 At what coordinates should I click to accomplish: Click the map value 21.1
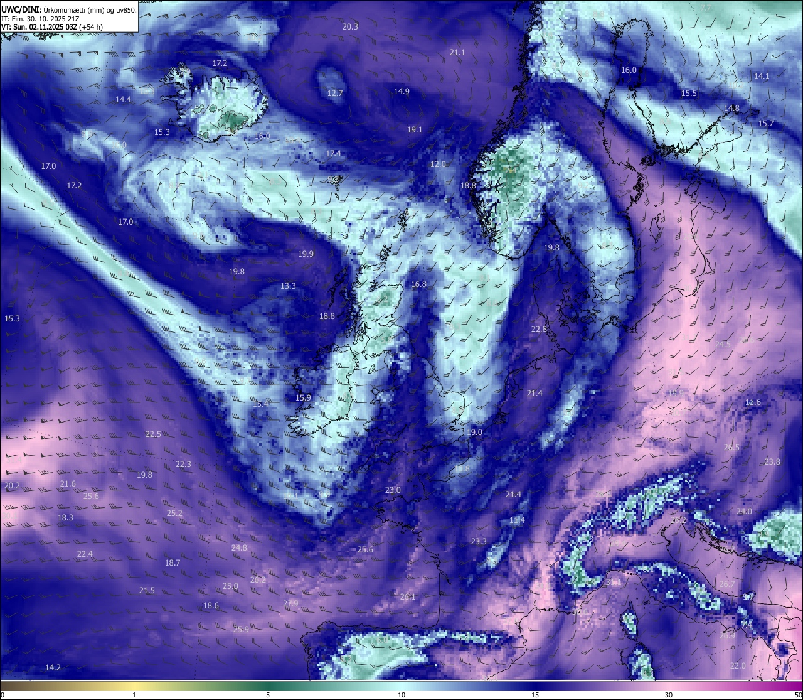point(457,53)
